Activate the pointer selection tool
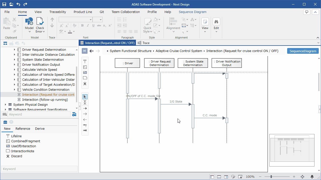Viewport: 321px width, 180px height. pos(85,97)
